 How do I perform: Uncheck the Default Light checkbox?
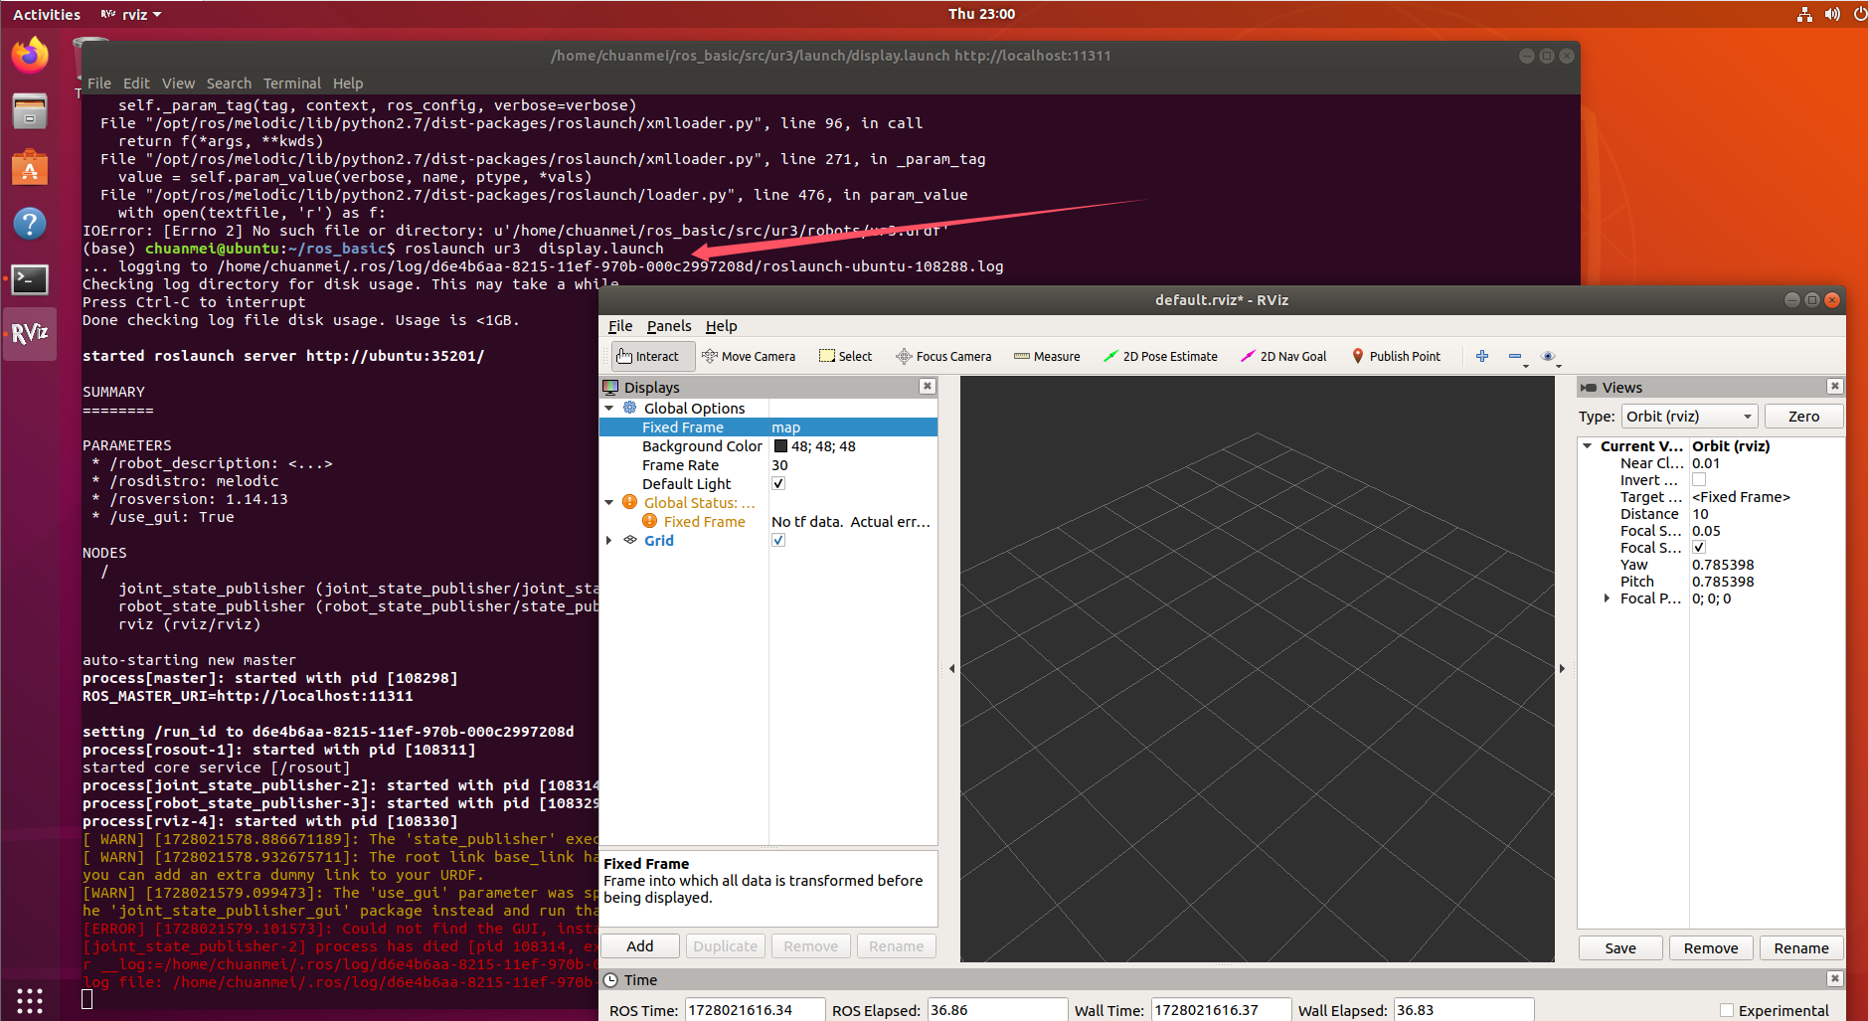778,483
